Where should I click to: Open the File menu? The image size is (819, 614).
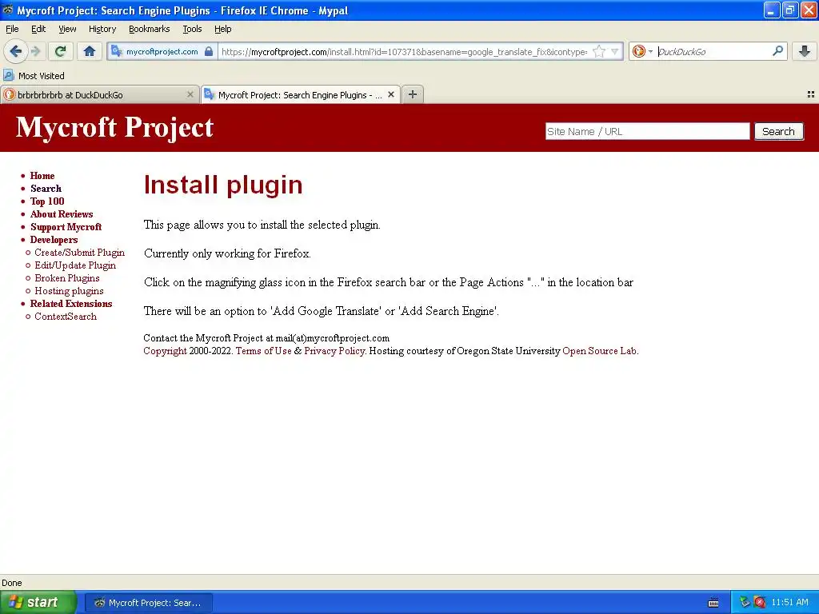click(12, 29)
